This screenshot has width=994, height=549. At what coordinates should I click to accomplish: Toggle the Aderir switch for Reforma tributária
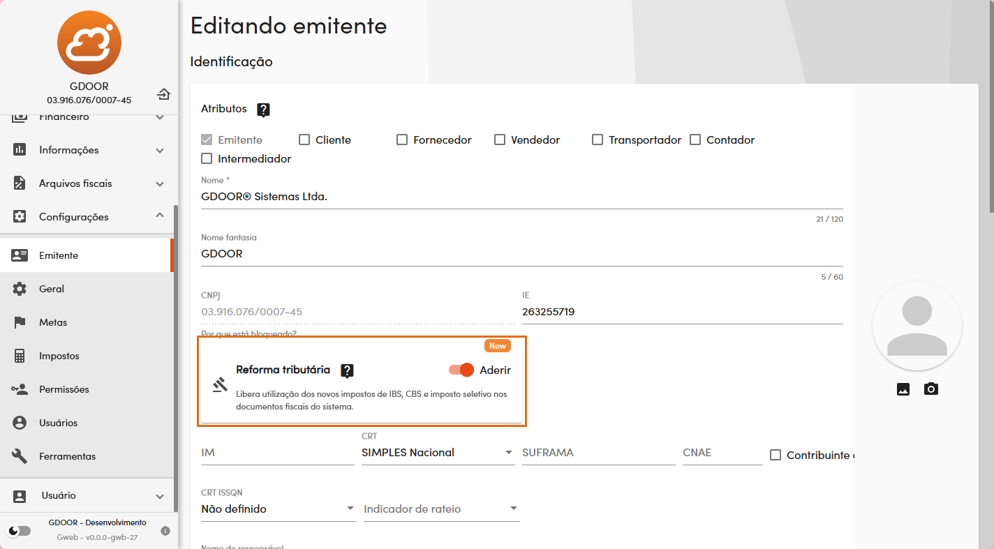[461, 370]
